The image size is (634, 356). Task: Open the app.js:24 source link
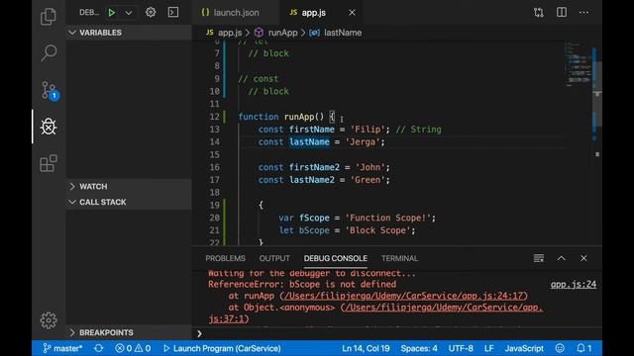pos(574,284)
